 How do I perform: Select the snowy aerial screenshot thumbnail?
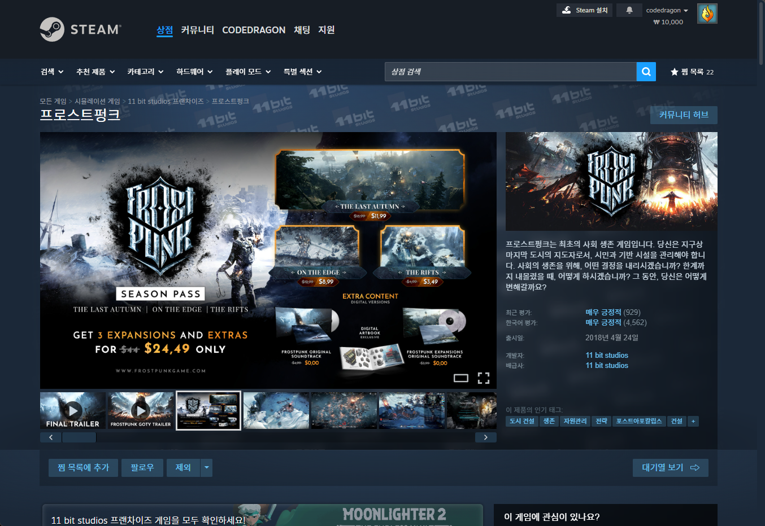276,410
